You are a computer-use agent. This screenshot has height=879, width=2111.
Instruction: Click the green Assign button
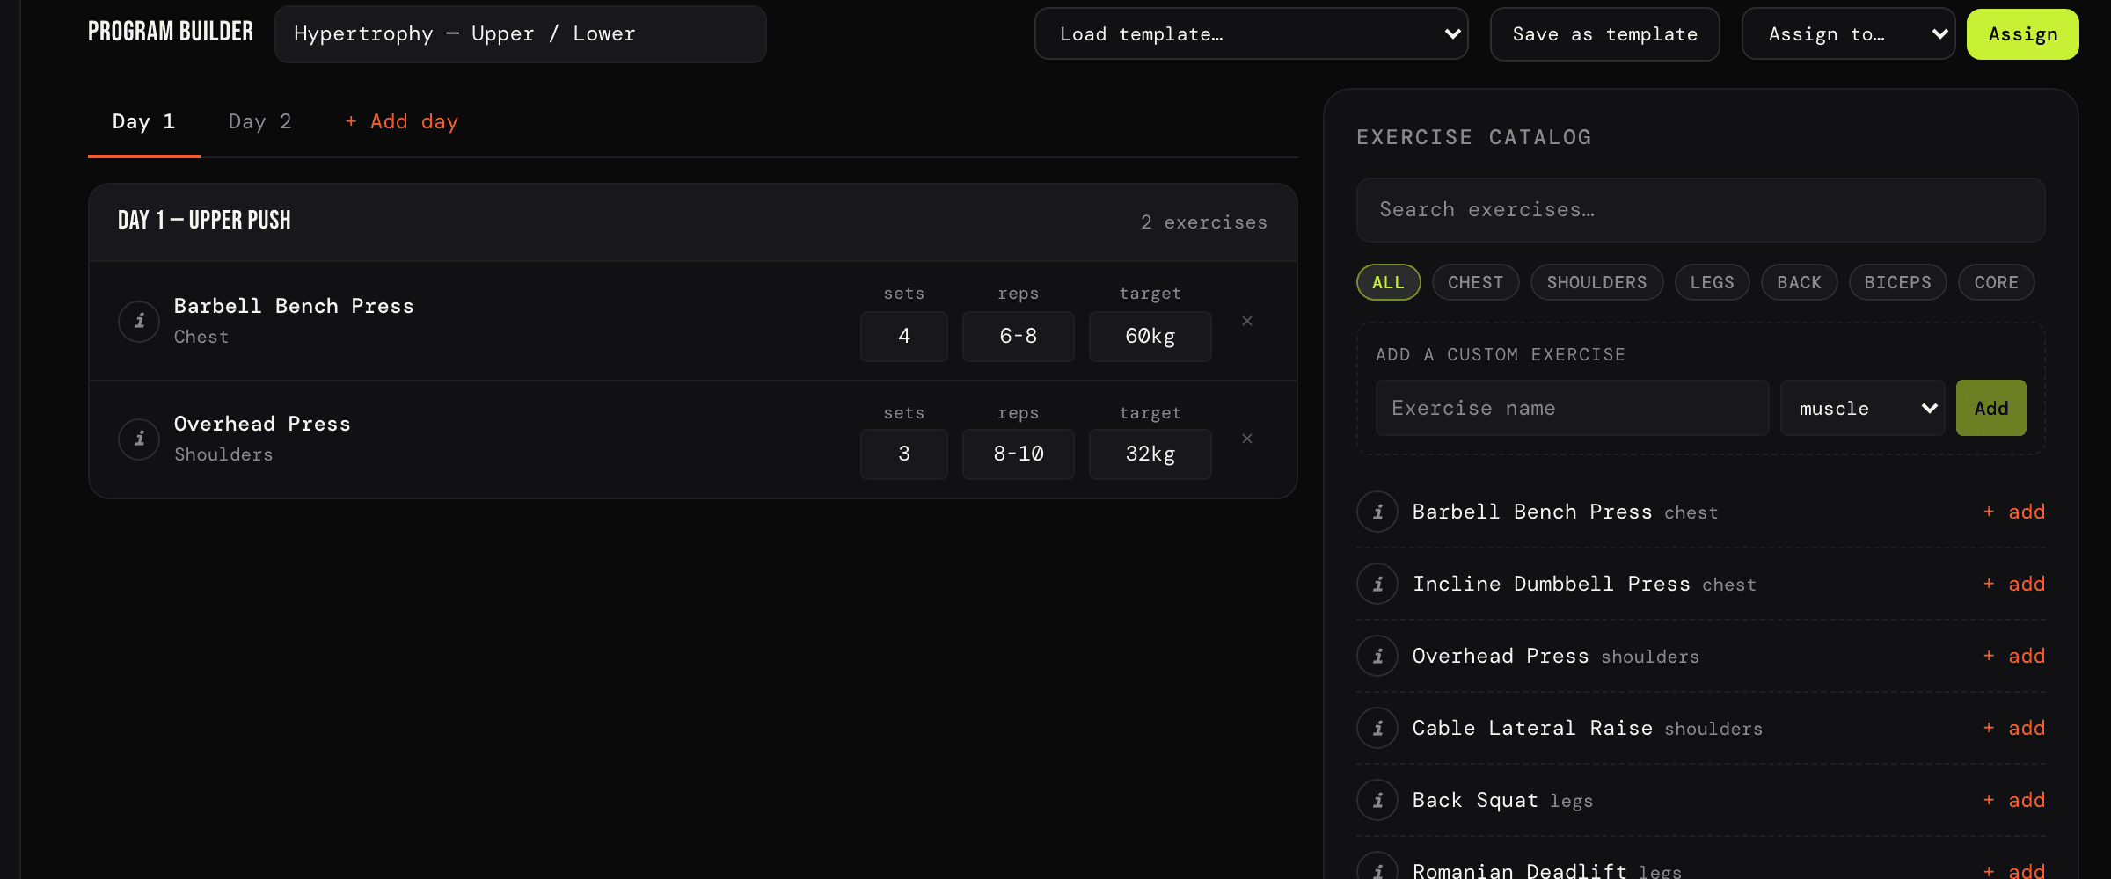2023,34
